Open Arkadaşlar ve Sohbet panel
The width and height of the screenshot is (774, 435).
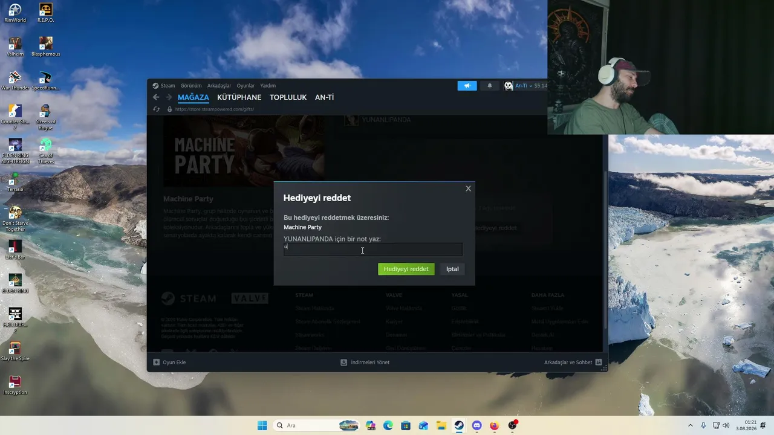pos(573,362)
